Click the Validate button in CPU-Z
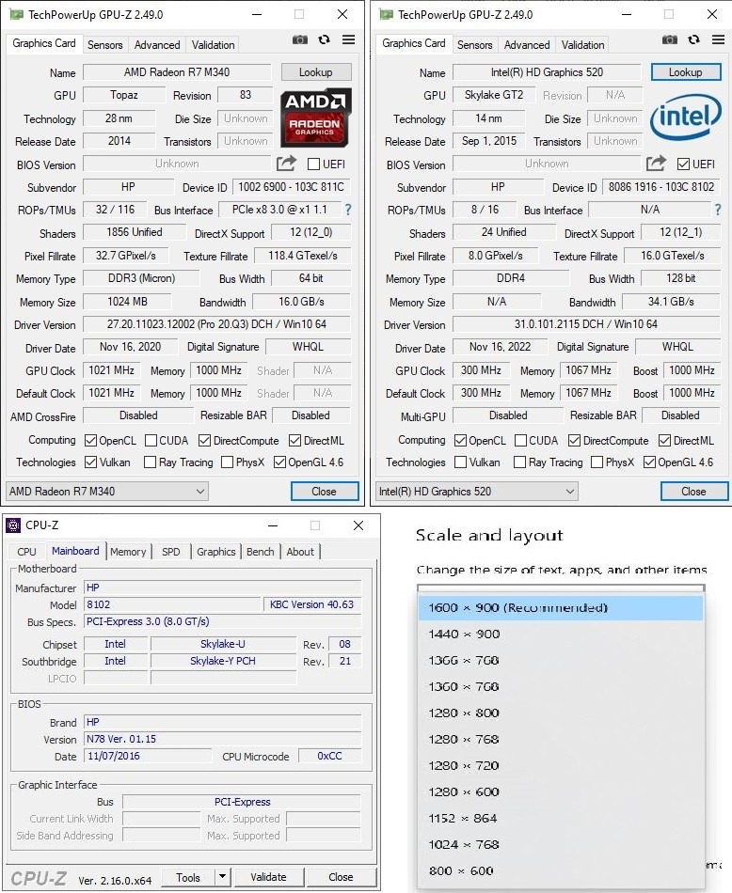Viewport: 732px width, 893px height. click(x=268, y=877)
